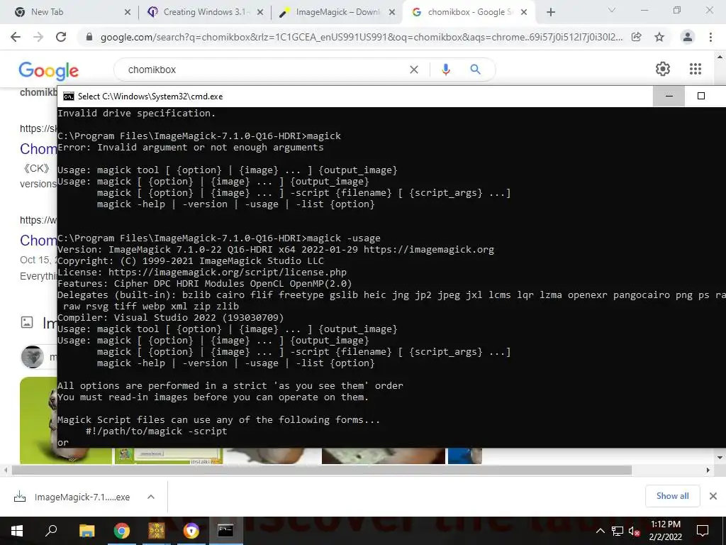Open the Google apps grid
This screenshot has width=726, height=545.
[695, 69]
